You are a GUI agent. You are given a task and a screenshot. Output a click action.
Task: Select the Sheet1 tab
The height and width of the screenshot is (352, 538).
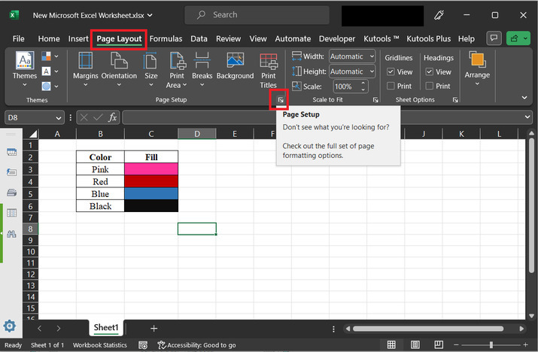coord(106,328)
